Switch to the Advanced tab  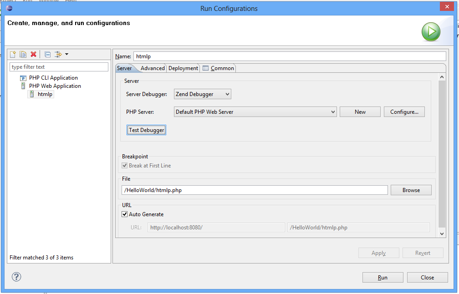pyautogui.click(x=153, y=68)
